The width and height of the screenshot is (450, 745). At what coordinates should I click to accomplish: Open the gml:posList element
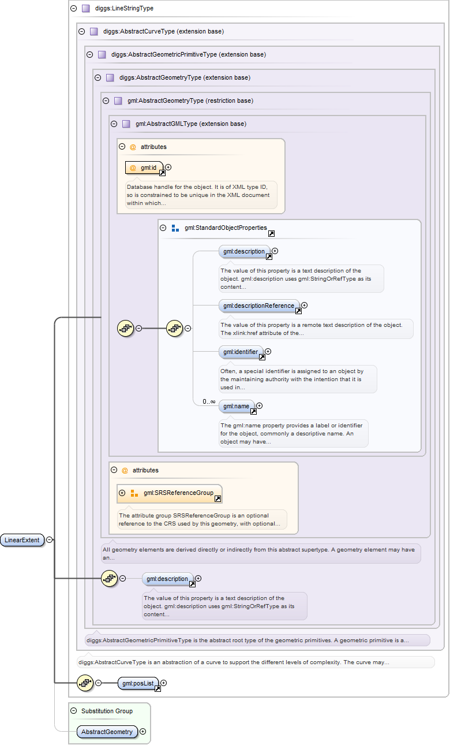(136, 683)
